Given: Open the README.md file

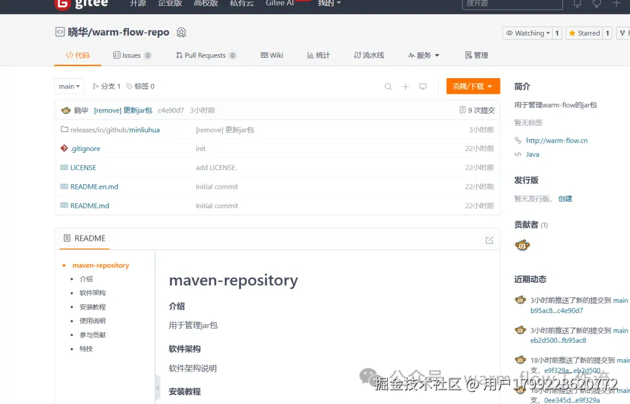Looking at the screenshot, I should pos(90,206).
